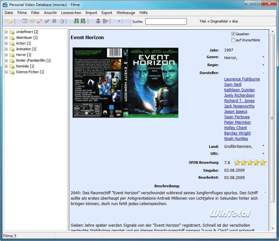Click the Horror folder icon
279x241 pixels.
(12, 55)
